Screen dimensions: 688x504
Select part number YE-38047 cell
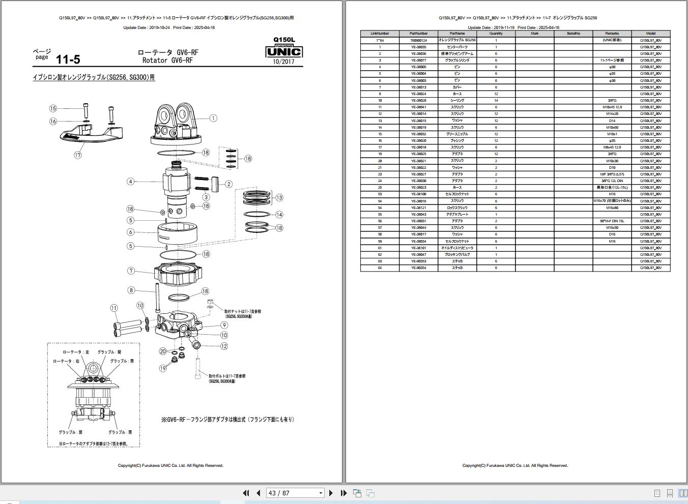point(418,254)
